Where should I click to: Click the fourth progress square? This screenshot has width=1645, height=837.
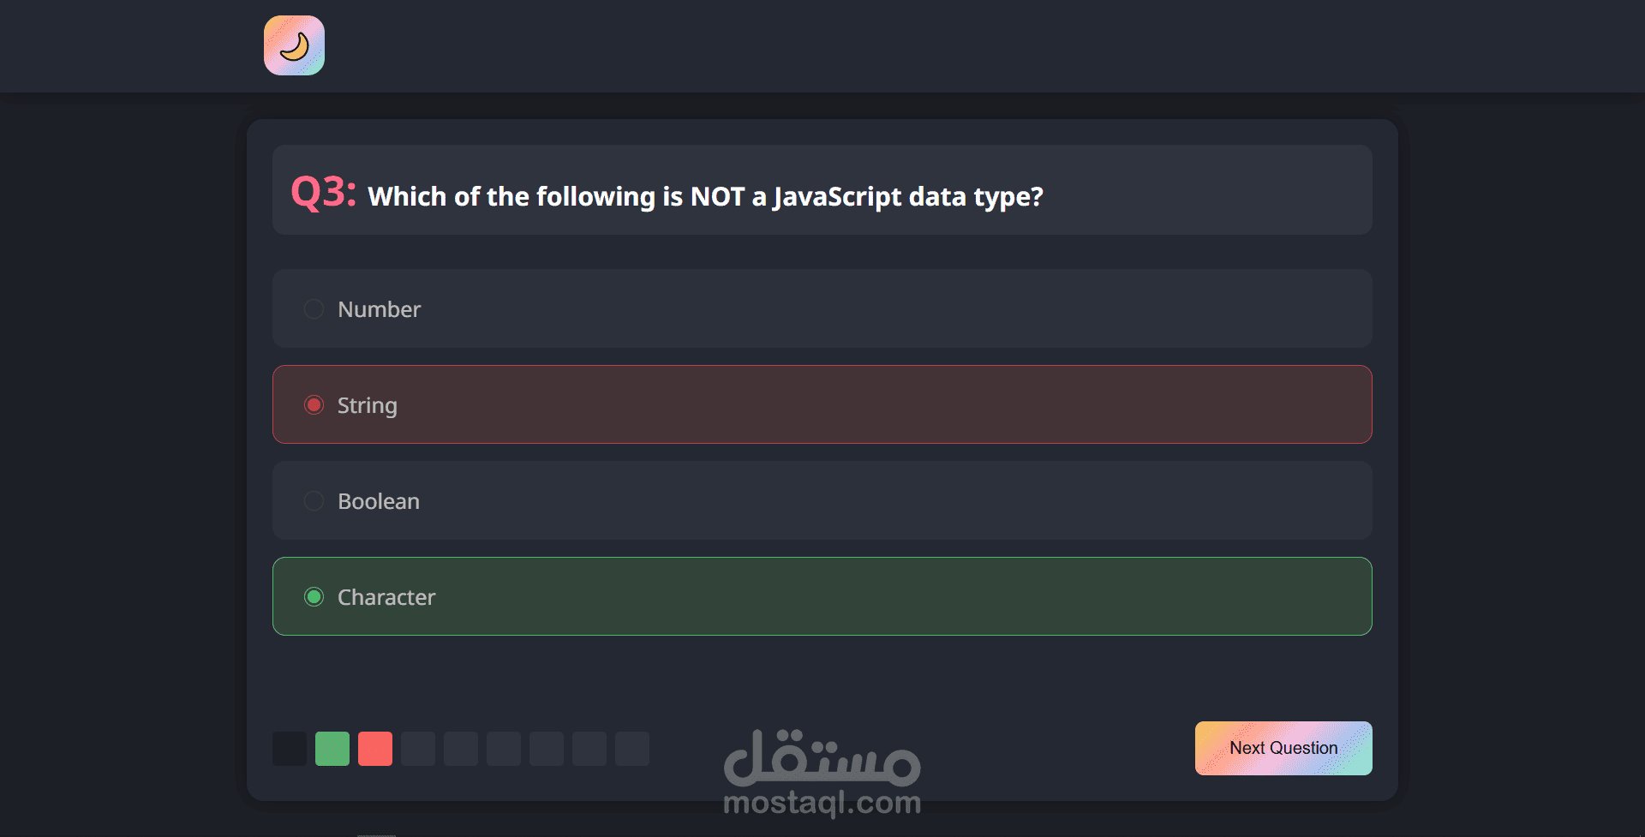418,749
